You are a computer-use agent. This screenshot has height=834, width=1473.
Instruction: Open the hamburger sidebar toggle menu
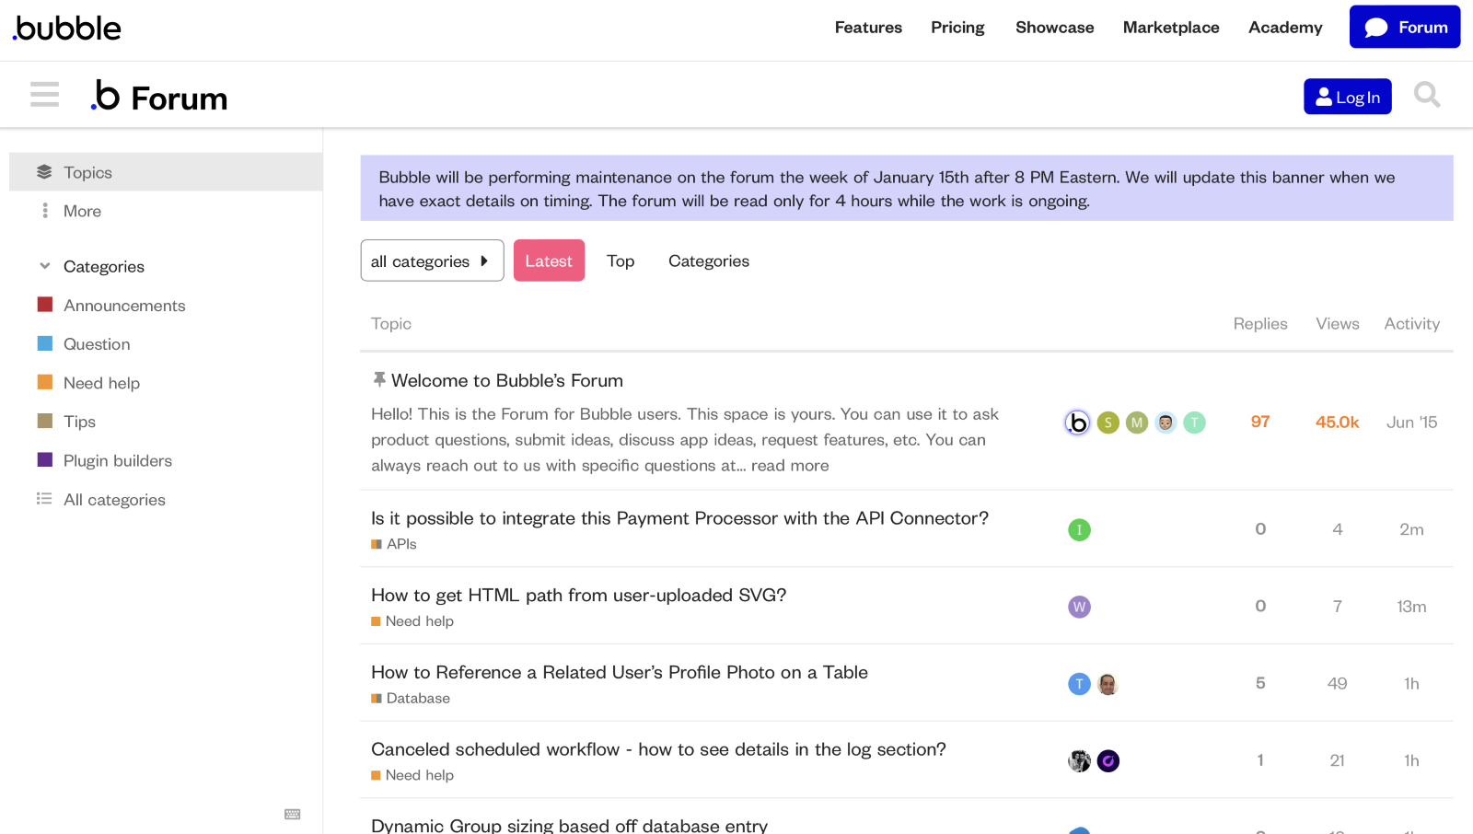pos(44,94)
